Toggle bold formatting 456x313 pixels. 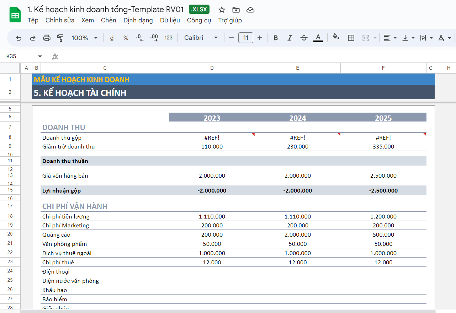pyautogui.click(x=276, y=38)
